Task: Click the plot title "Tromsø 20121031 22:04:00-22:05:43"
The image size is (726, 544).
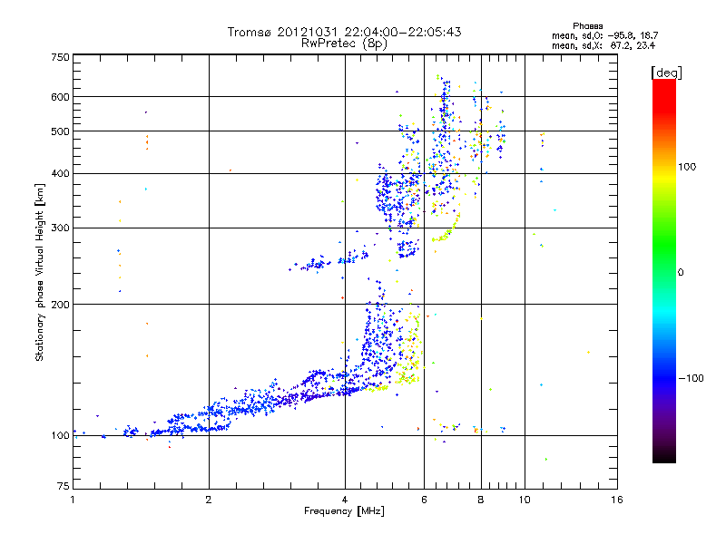Action: 344,32
